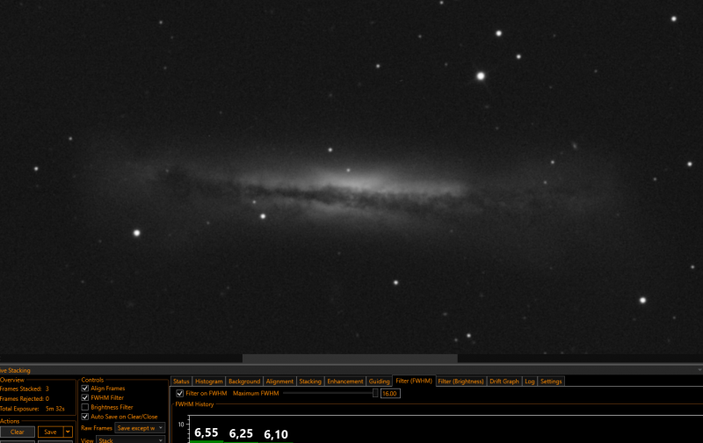Switch to the Status tab

(181, 381)
